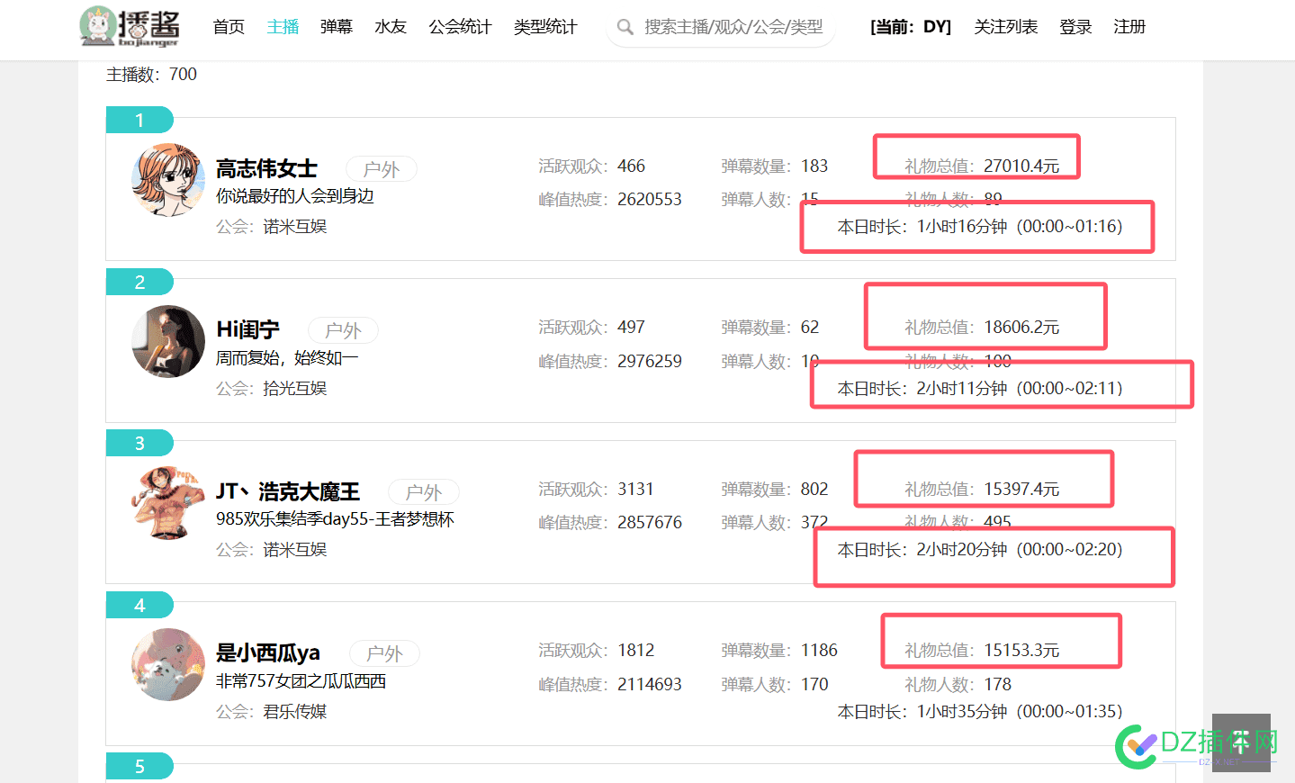Click stream title 你说最好的人会到身边
Viewport: 1295px width, 783px height.
[x=295, y=196]
